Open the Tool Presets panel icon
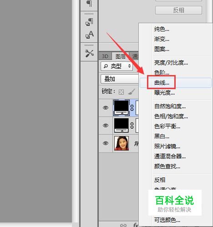The width and height of the screenshot is (213, 227). click(x=89, y=53)
